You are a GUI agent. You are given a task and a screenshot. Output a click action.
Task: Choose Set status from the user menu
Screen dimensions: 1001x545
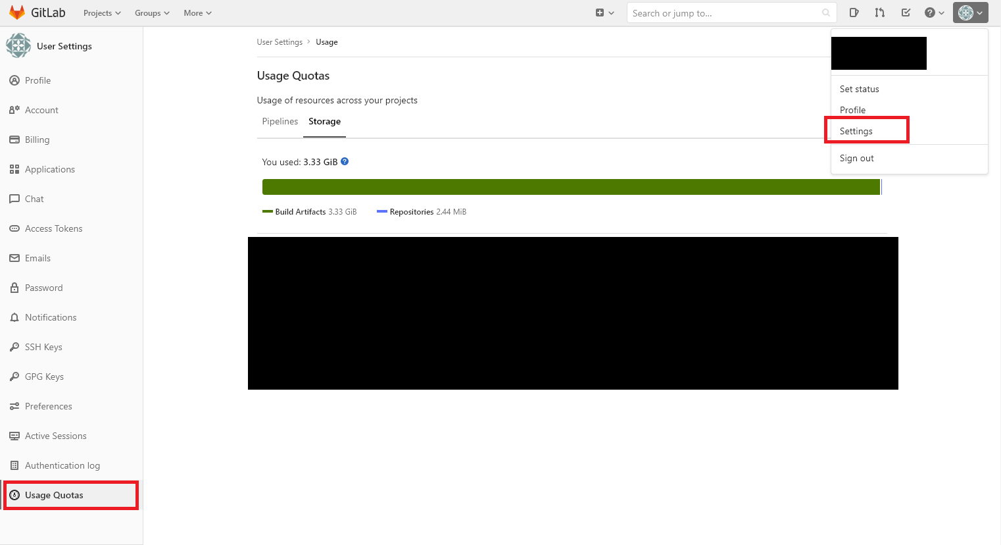(x=859, y=89)
